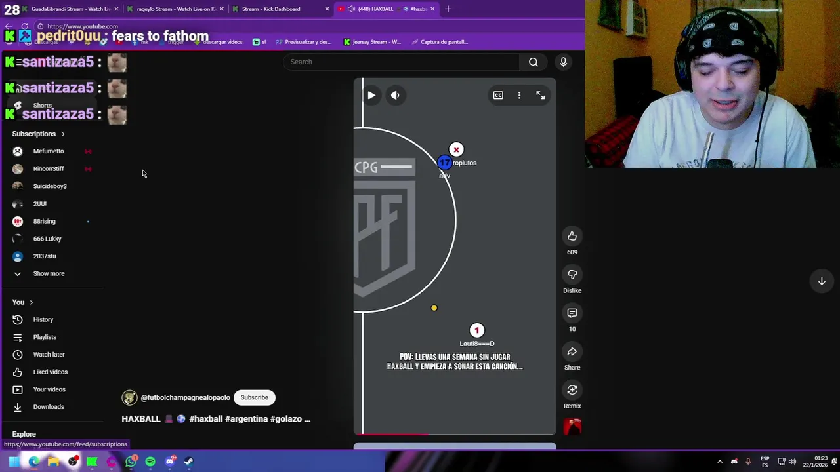Open the short's comments
This screenshot has height=472, width=840.
click(572, 313)
